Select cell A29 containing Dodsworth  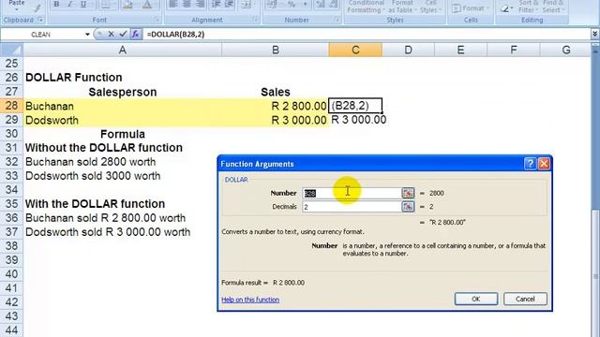[123, 120]
